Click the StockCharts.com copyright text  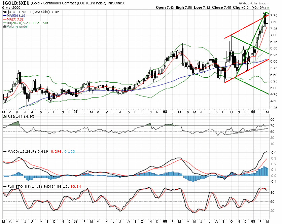coord(254,3)
